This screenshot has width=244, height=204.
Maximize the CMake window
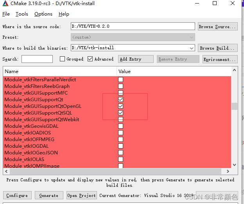tap(215, 3)
